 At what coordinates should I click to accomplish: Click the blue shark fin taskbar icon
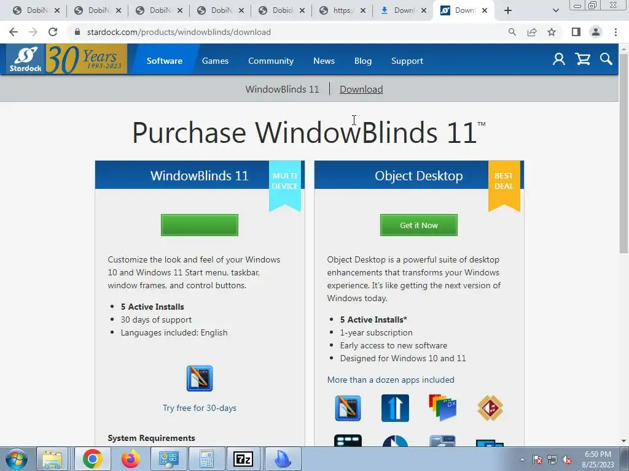coord(283,459)
